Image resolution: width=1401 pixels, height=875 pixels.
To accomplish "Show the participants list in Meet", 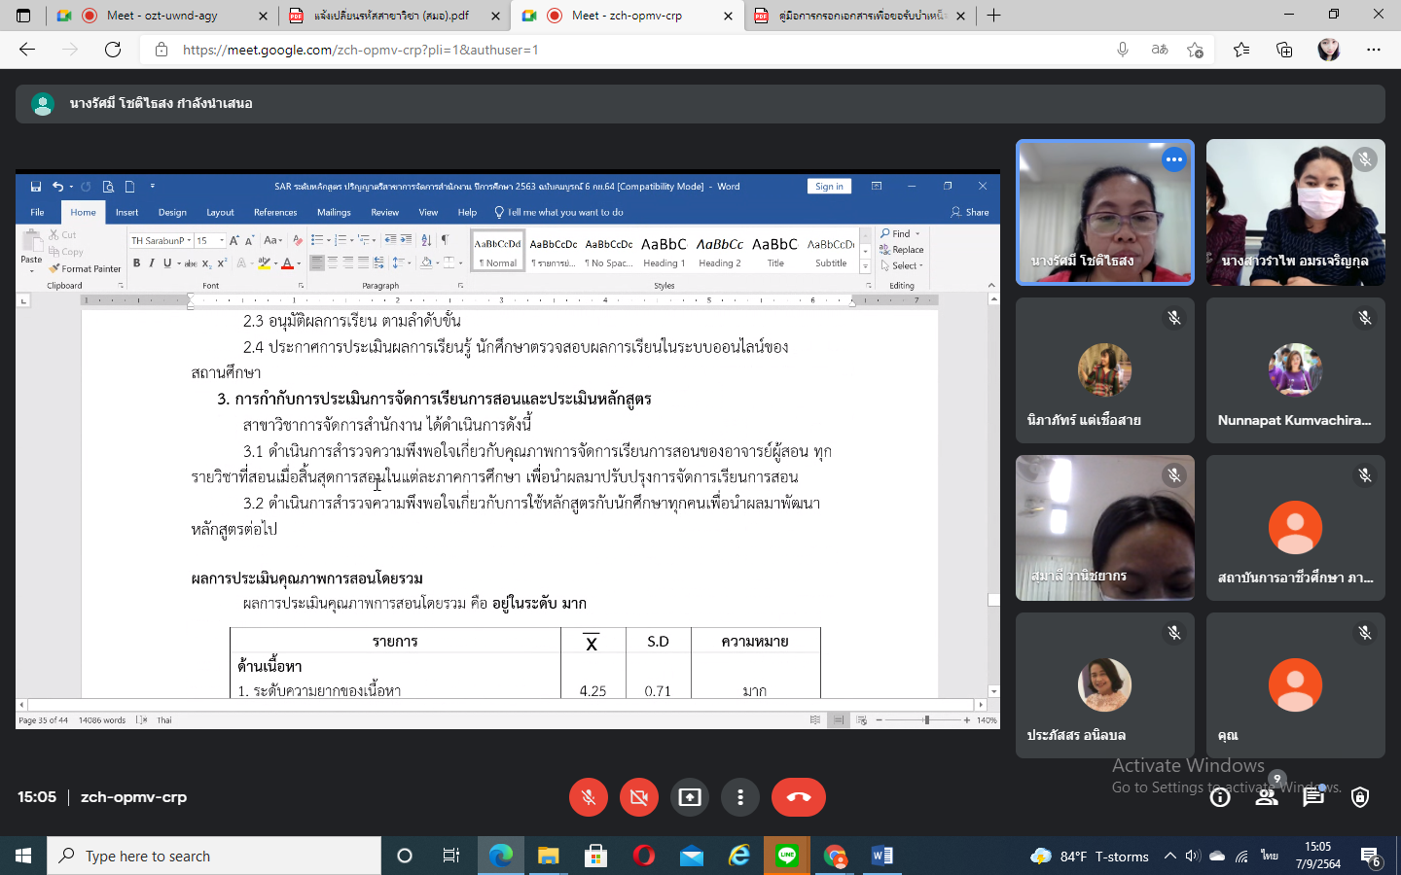I will (x=1267, y=797).
